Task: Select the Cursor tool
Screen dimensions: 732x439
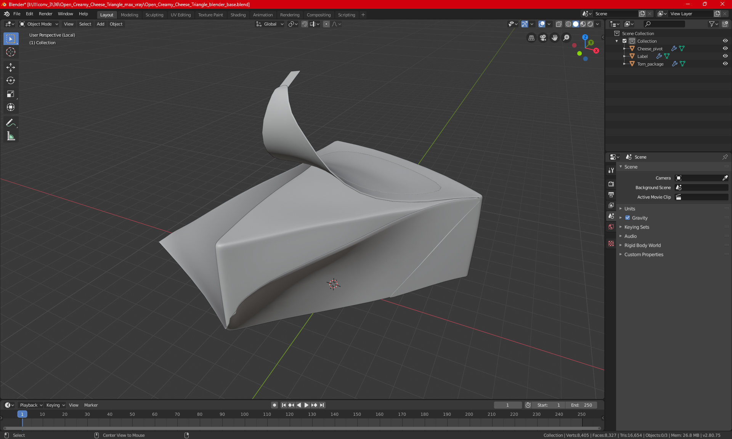Action: 11,52
